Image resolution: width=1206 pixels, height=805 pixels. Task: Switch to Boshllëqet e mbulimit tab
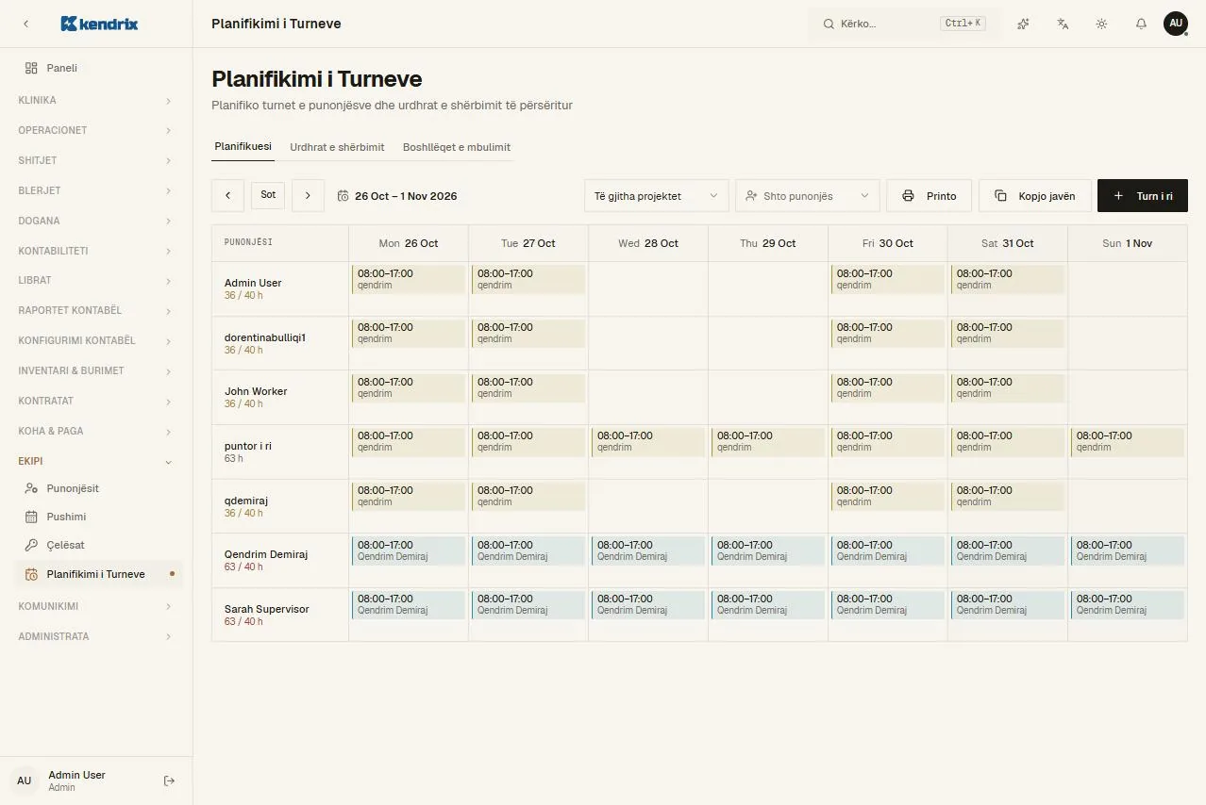coord(457,147)
